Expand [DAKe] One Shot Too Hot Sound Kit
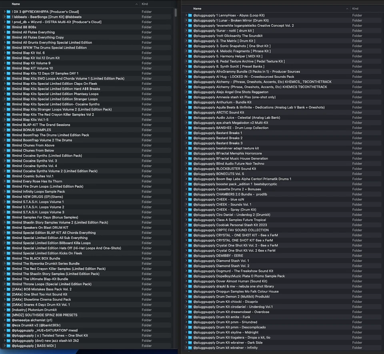The width and height of the screenshot is (384, 354). click(4, 294)
